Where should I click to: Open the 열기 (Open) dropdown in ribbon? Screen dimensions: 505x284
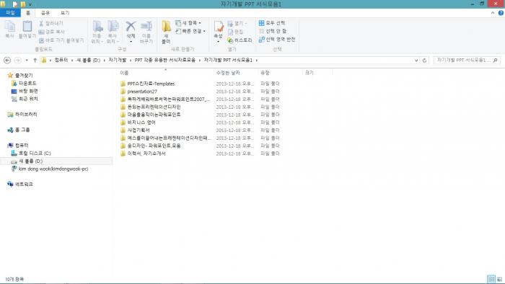click(x=237, y=23)
